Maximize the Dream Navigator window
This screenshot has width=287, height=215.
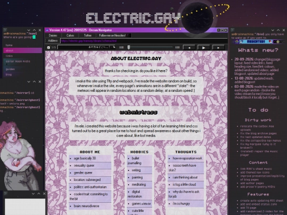(x=222, y=30)
